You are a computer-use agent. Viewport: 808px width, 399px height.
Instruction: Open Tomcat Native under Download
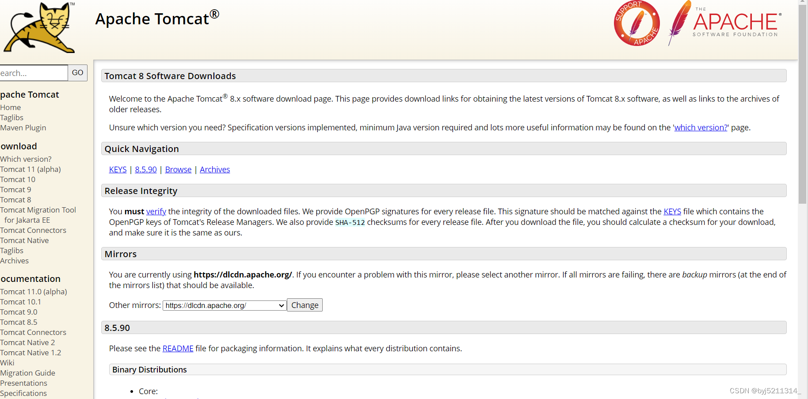click(x=24, y=240)
